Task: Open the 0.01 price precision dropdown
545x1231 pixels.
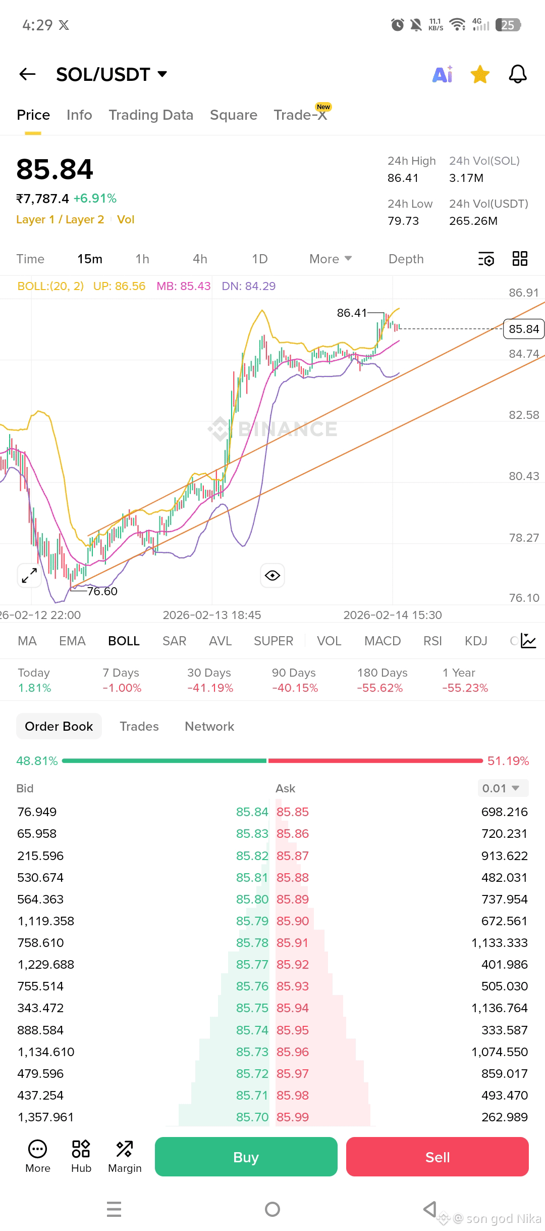Action: click(x=503, y=788)
